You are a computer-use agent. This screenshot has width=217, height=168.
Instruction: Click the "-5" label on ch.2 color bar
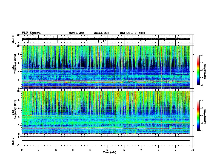coord(202,116)
